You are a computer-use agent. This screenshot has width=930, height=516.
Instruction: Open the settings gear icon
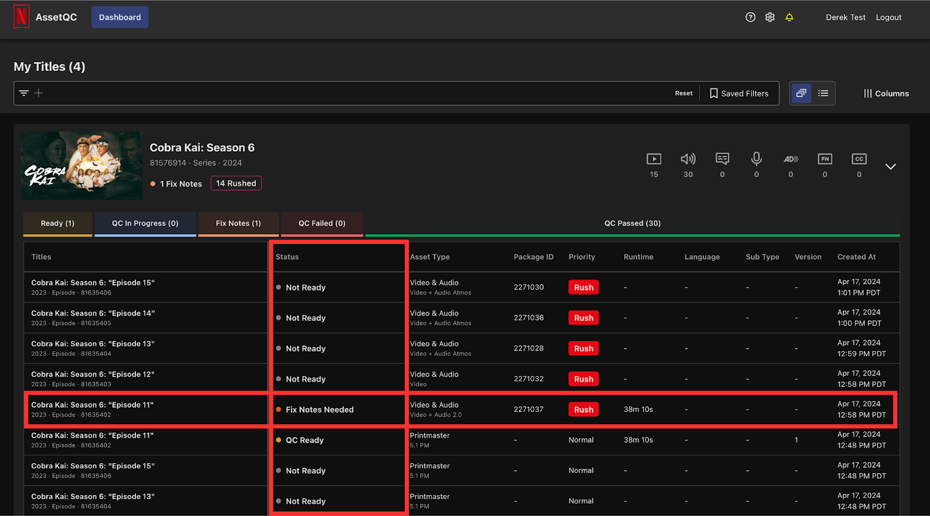770,17
